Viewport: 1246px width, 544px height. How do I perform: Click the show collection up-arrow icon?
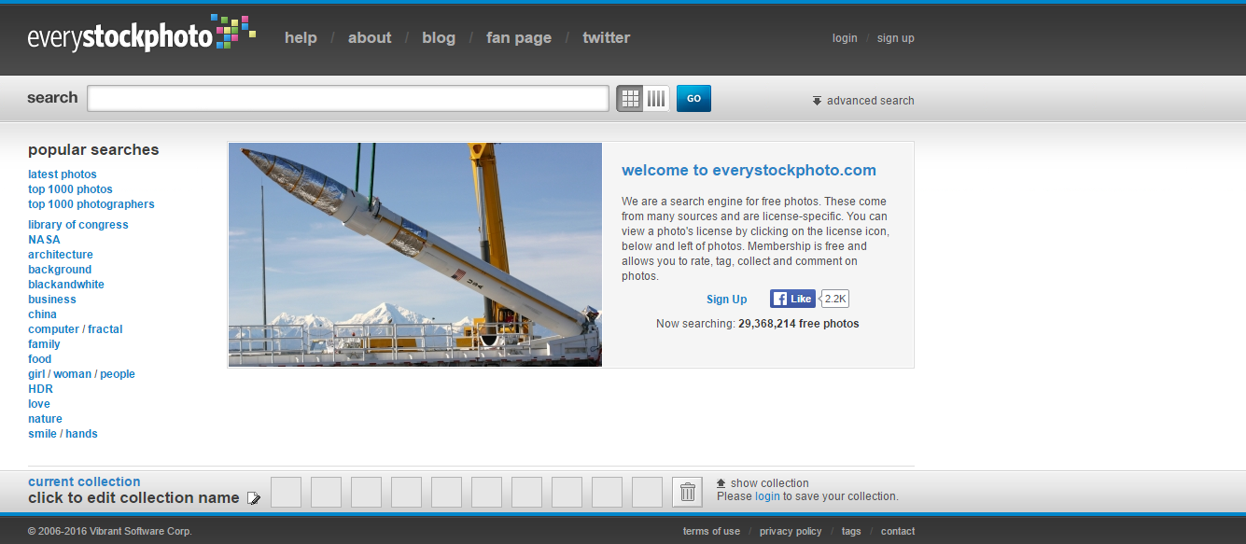tap(721, 483)
